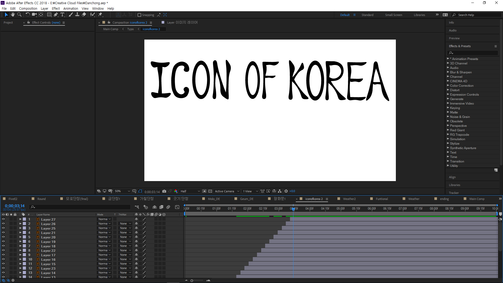503x283 pixels.
Task: Expand the Color Correction effects category
Action: click(x=448, y=86)
